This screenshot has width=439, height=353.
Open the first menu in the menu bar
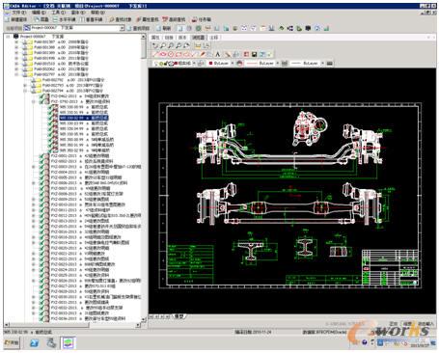18,13
